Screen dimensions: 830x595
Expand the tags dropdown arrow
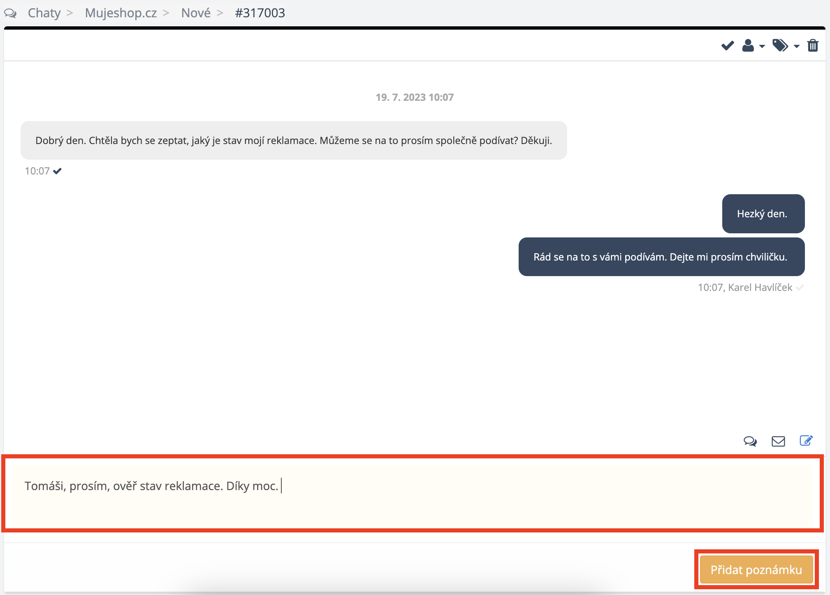pyautogui.click(x=797, y=46)
